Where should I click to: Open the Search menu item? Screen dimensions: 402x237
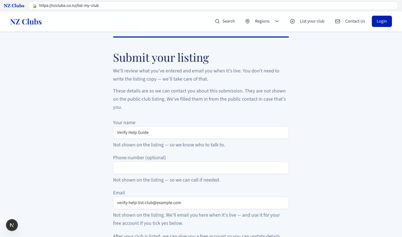(x=225, y=21)
